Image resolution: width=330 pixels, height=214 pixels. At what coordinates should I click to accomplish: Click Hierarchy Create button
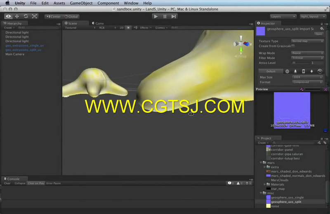point(9,28)
